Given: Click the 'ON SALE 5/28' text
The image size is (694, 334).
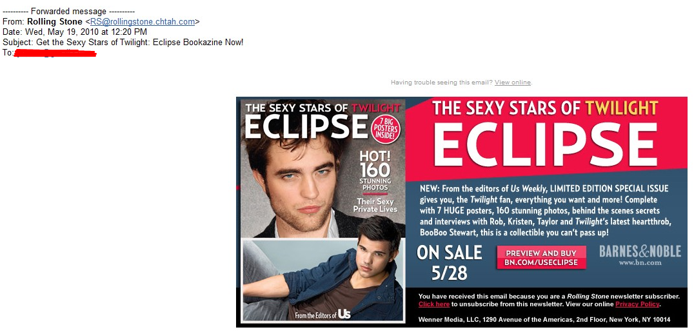Looking at the screenshot, I should click(x=450, y=263).
